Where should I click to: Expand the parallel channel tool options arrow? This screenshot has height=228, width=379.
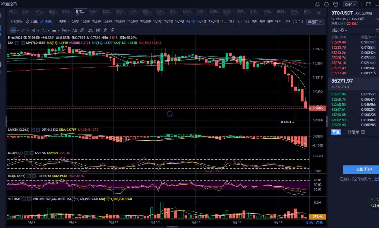(x=38, y=31)
